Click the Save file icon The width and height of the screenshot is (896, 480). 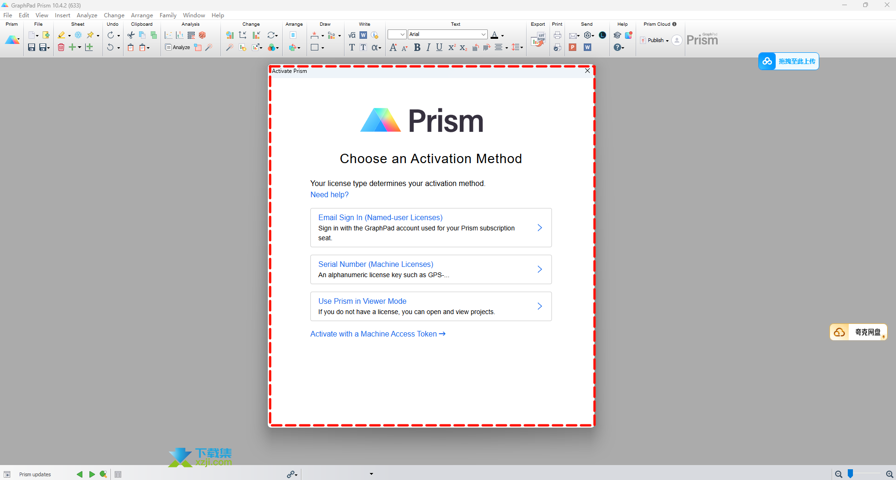click(31, 47)
